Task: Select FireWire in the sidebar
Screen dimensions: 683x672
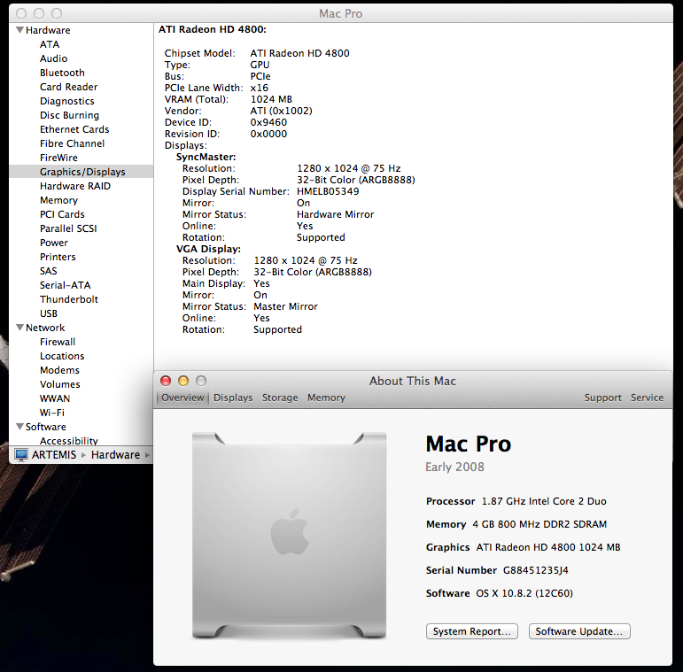Action: pyautogui.click(x=58, y=158)
